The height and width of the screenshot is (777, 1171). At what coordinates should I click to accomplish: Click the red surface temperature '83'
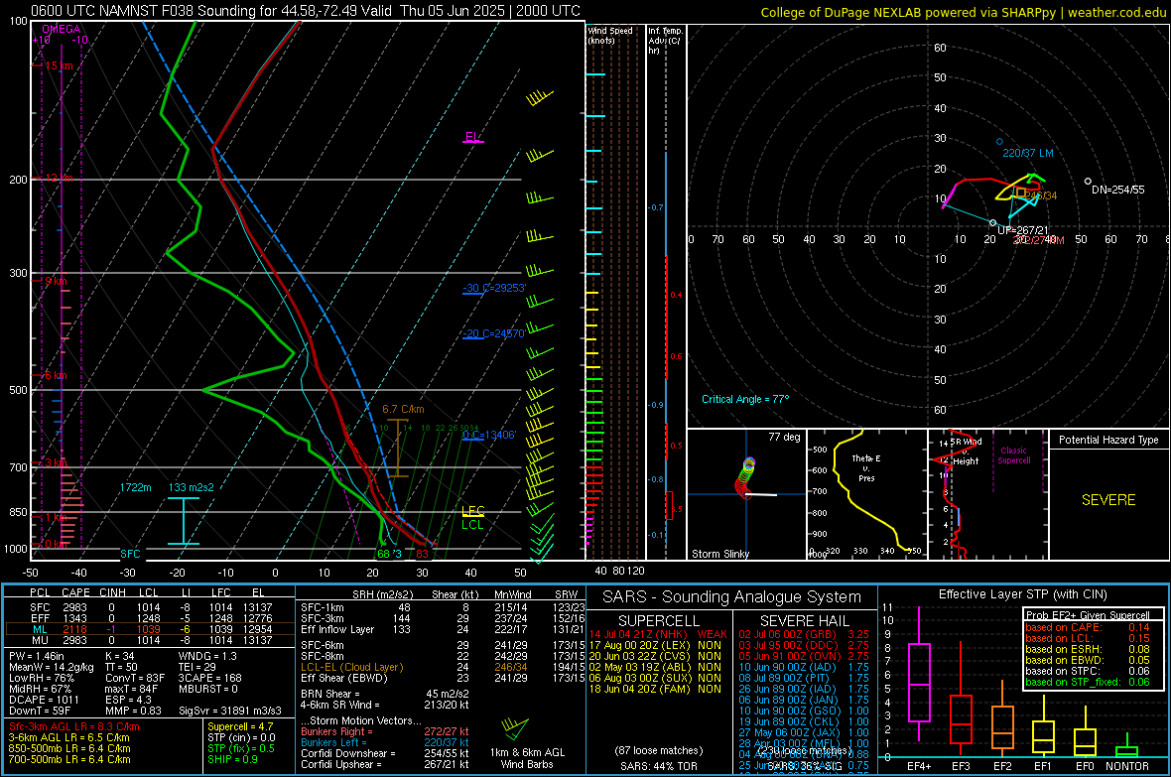pyautogui.click(x=423, y=554)
